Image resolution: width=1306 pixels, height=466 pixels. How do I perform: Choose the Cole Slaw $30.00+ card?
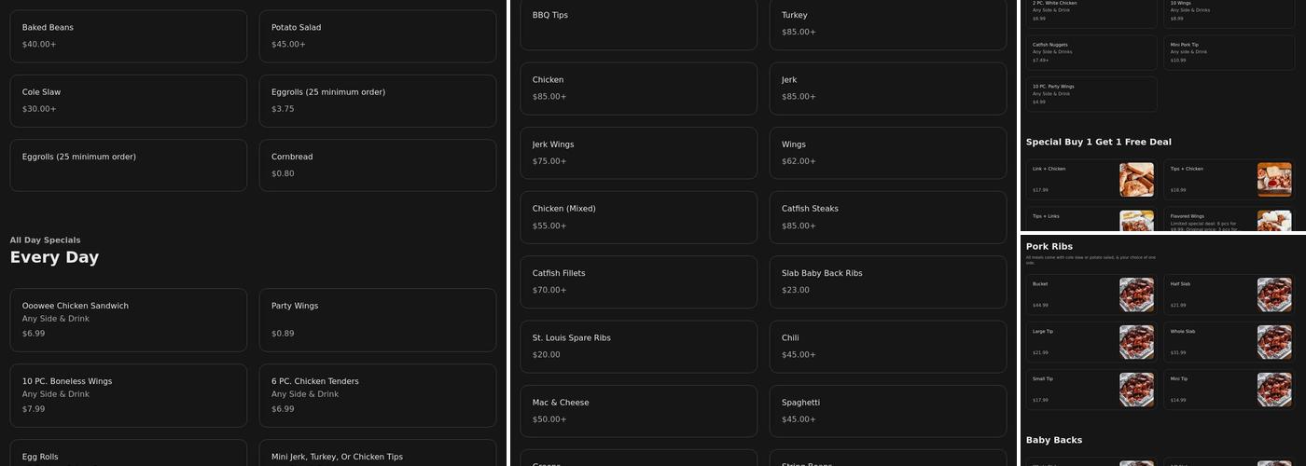click(x=129, y=101)
